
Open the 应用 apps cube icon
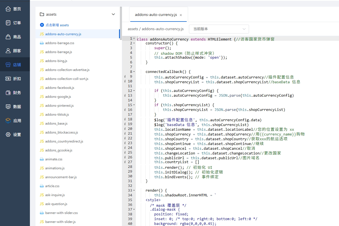pyautogui.click(x=8, y=121)
